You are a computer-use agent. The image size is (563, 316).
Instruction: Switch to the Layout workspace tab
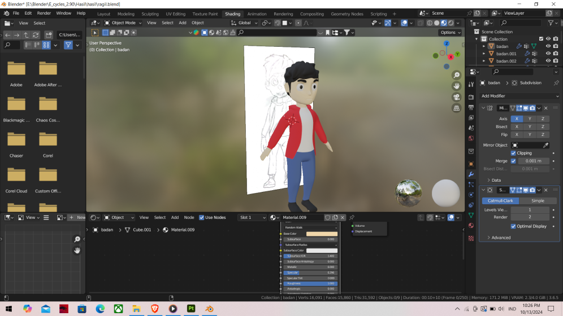tap(103, 14)
